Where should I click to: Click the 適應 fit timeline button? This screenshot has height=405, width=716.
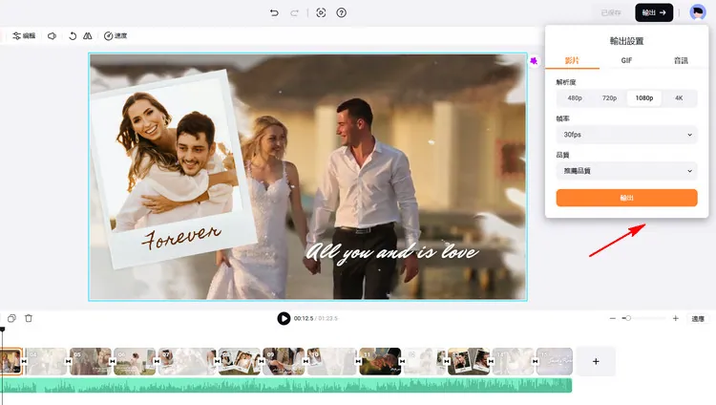pyautogui.click(x=697, y=319)
